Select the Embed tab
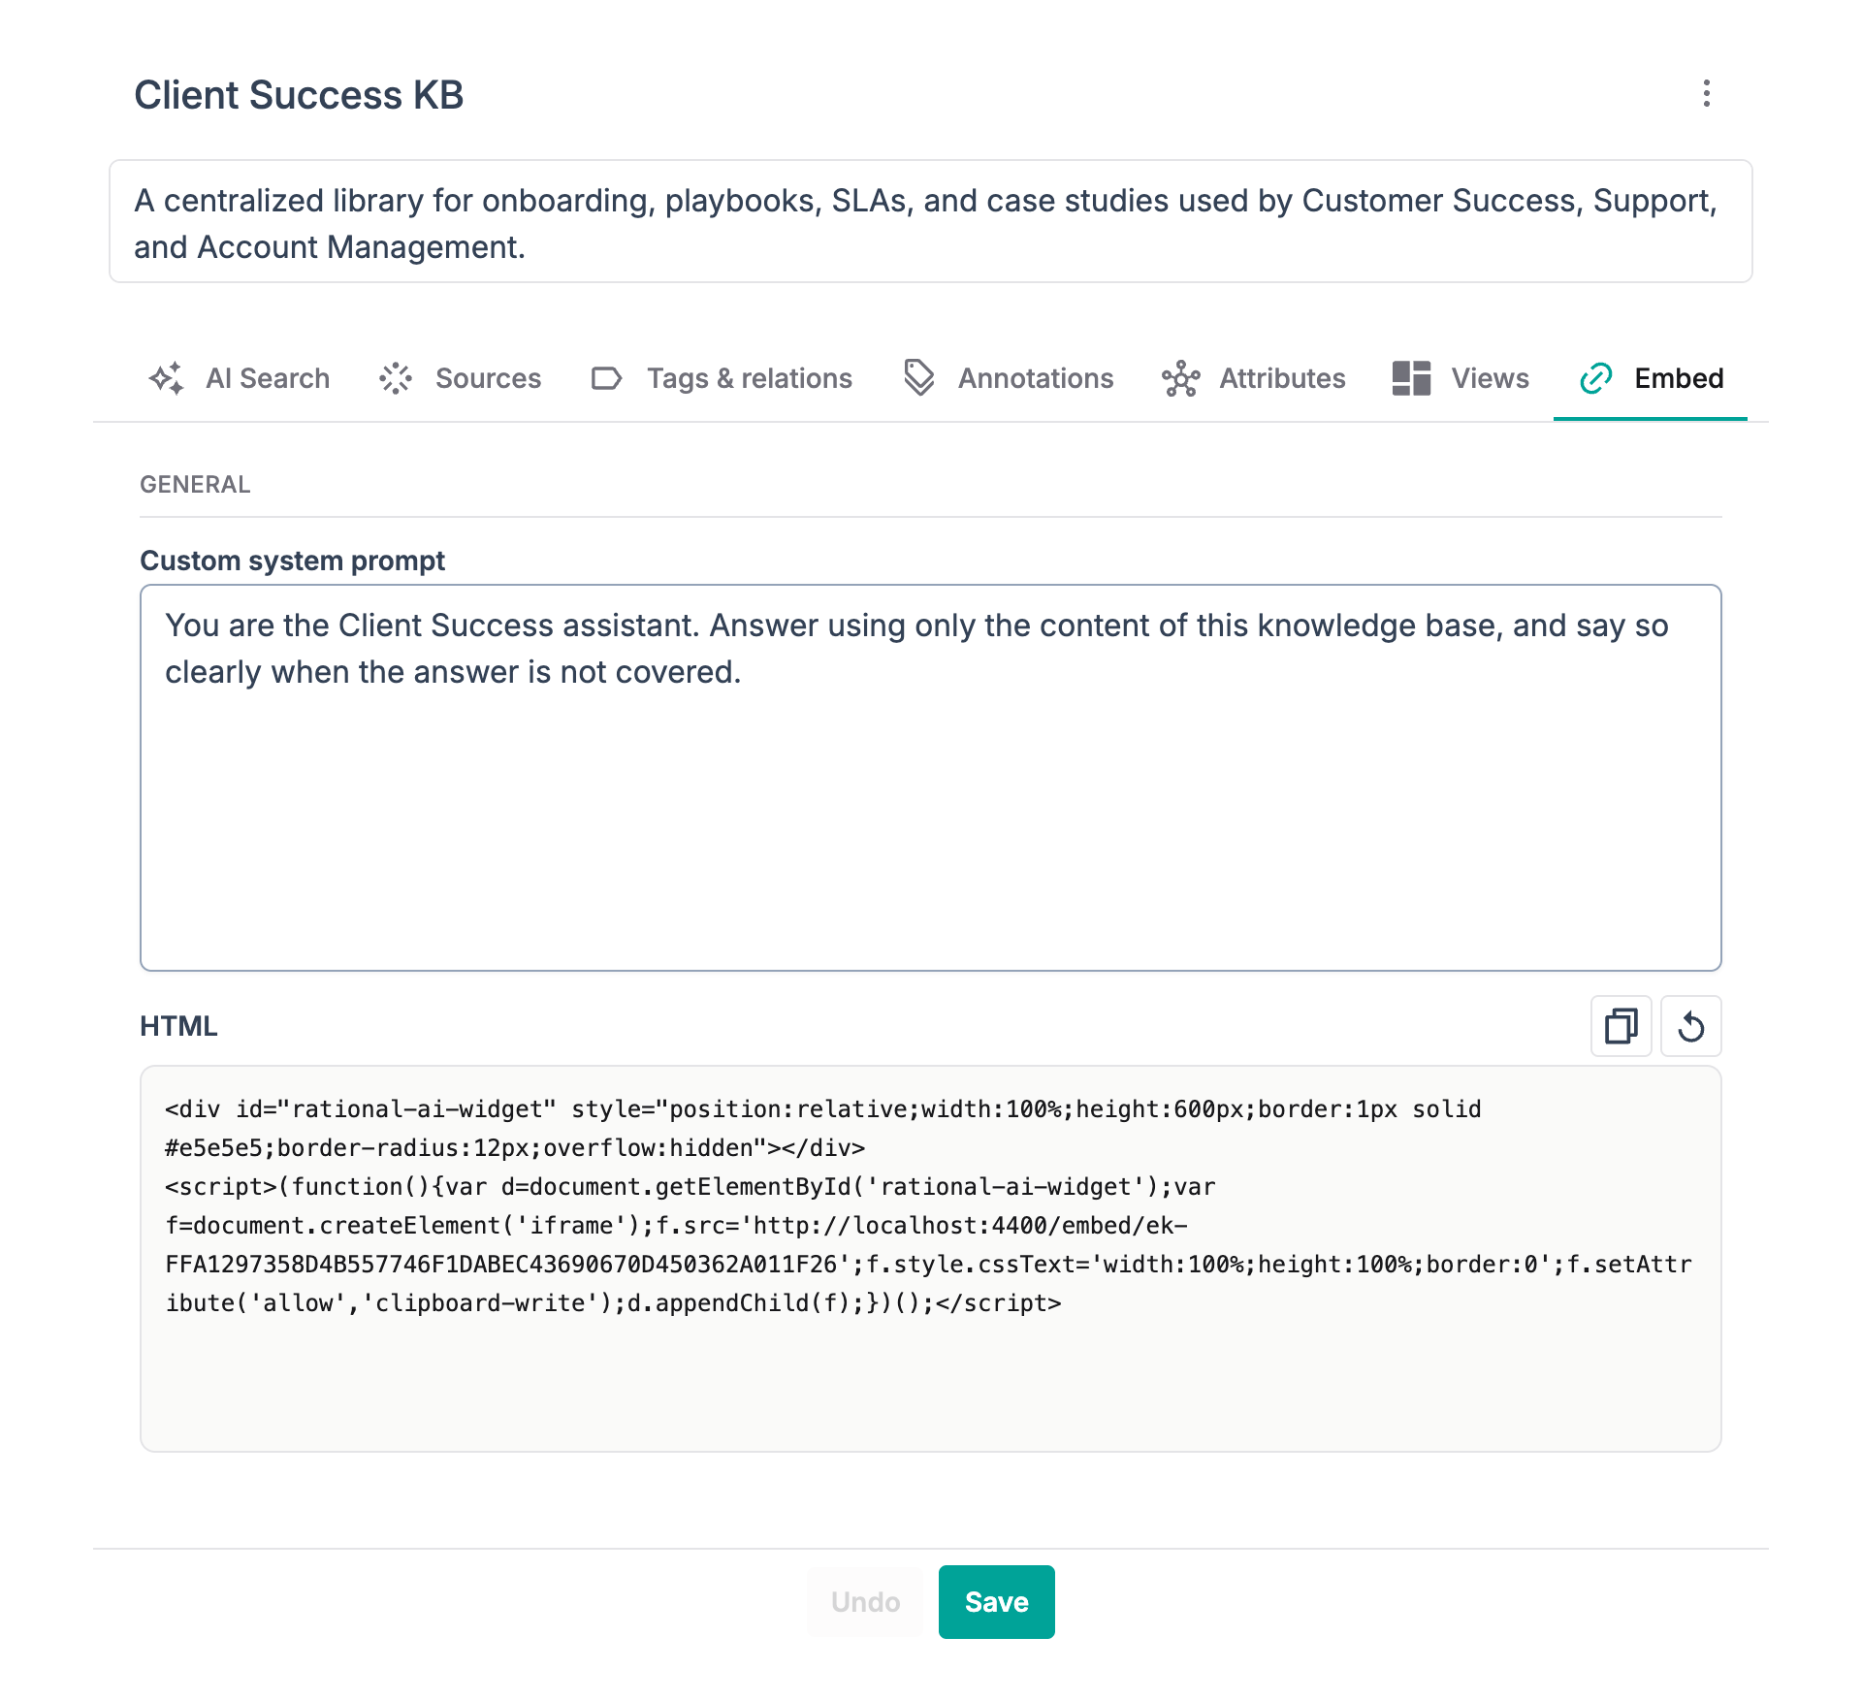1862x1701 pixels. [x=1651, y=378]
